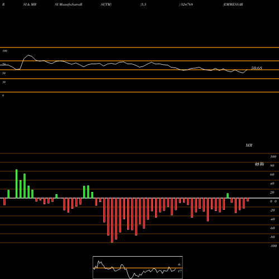The height and width of the screenshot is (279, 279).
Task: Click the deepest red MR histogram bar
Action: (x=112, y=220)
